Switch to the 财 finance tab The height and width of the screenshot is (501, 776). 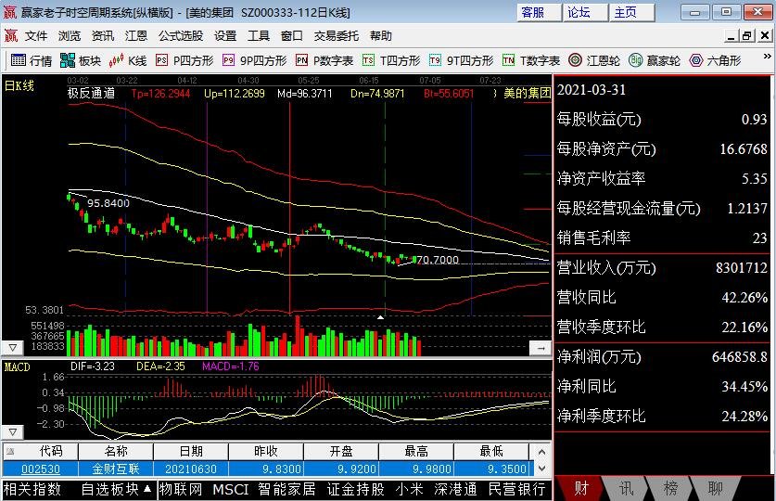coord(581,489)
